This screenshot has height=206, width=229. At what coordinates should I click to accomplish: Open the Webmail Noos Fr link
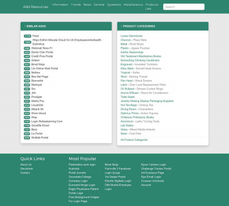[42, 48]
